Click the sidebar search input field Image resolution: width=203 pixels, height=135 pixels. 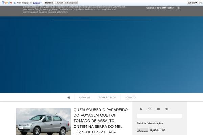pos(160,116)
